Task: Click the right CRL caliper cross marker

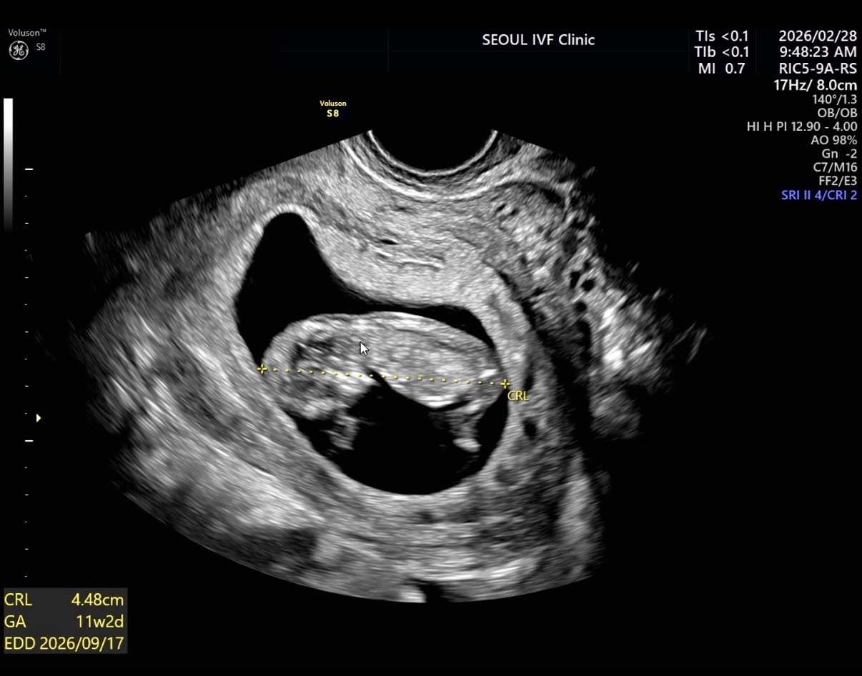Action: pos(505,384)
